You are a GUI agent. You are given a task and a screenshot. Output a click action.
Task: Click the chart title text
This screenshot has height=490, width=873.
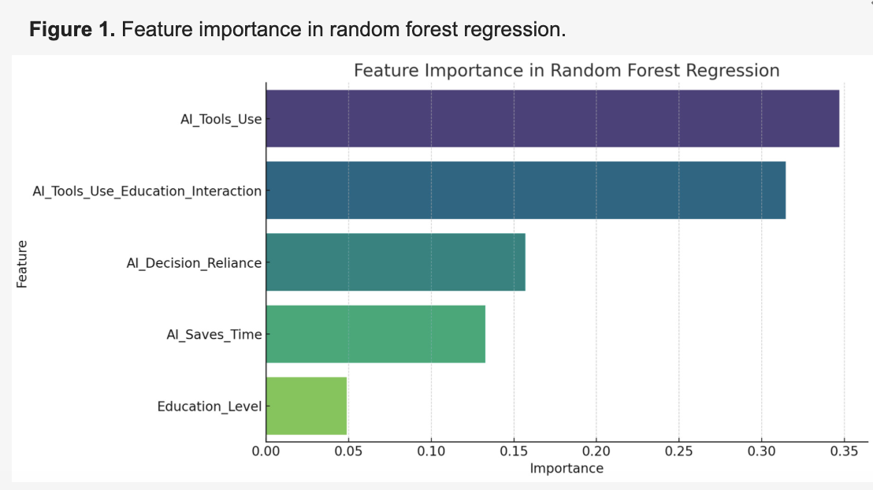point(566,70)
